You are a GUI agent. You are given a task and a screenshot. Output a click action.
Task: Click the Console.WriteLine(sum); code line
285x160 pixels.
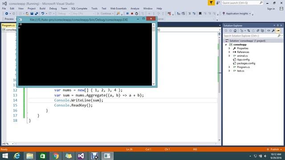[x=79, y=100]
